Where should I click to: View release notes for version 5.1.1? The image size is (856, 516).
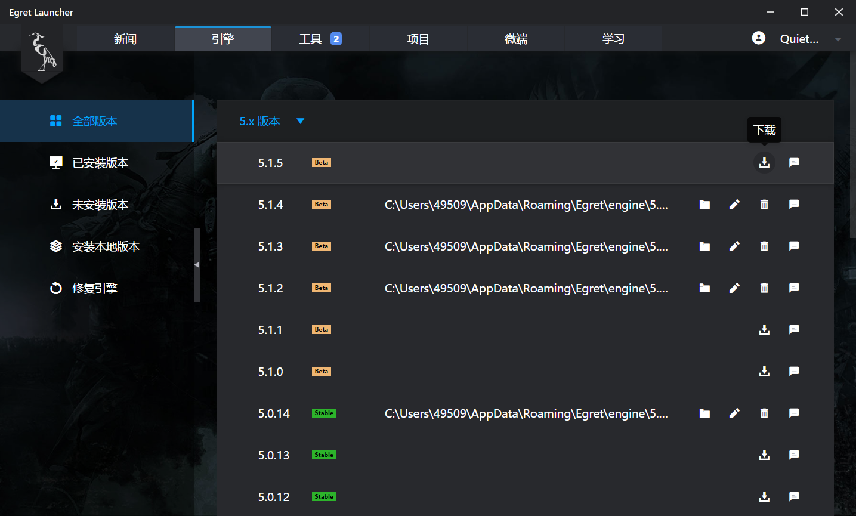(x=794, y=330)
